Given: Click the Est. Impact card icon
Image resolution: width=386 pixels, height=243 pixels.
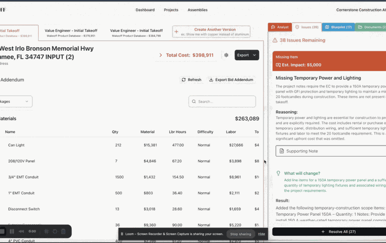Looking at the screenshot, I should 278,65.
